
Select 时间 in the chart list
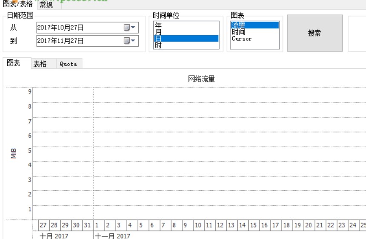255,32
